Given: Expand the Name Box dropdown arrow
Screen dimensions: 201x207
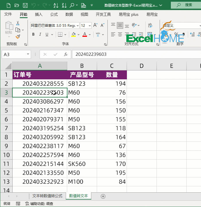Looking at the screenshot, I should (28, 54).
